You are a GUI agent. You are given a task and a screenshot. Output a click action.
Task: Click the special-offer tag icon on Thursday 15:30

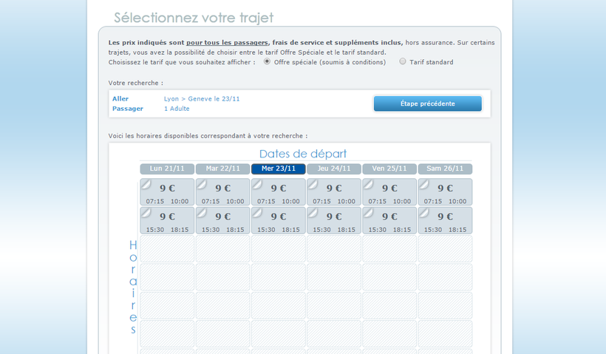click(313, 213)
